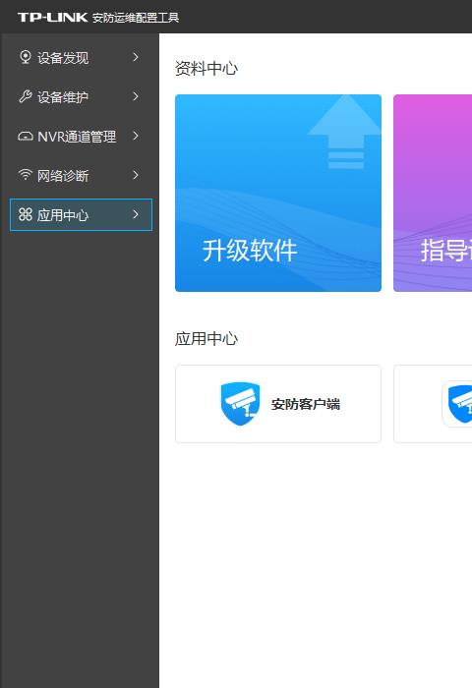Viewport: 472px width, 688px height.
Task: Click the 应用中心 grid icon
Action: (x=26, y=214)
